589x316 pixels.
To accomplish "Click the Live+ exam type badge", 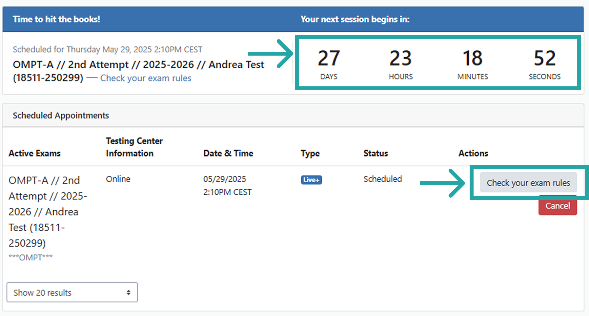I will pyautogui.click(x=311, y=180).
